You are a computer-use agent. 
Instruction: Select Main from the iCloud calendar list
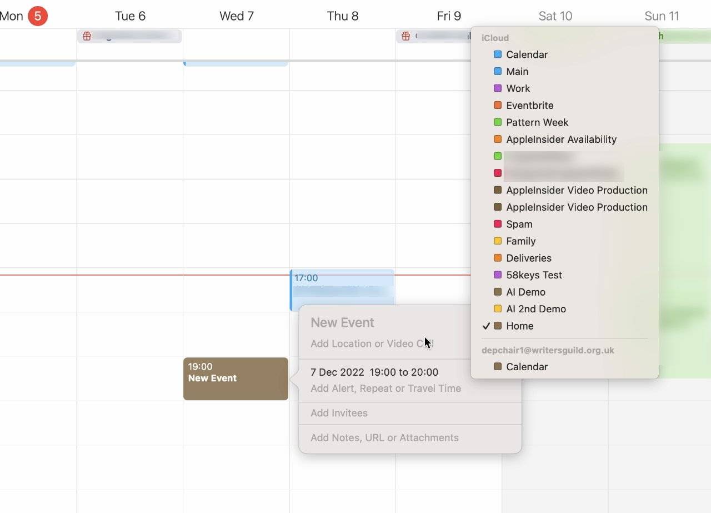tap(518, 71)
